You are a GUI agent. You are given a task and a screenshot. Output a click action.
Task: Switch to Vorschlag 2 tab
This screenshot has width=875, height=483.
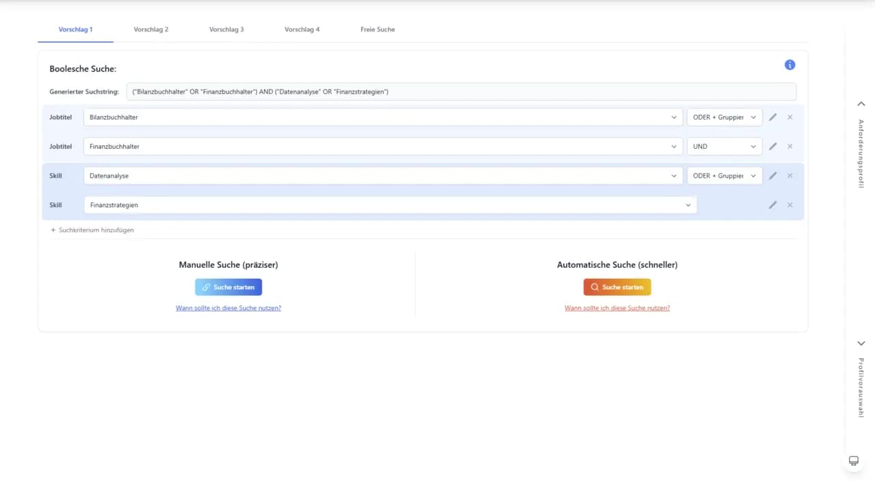[x=151, y=29]
